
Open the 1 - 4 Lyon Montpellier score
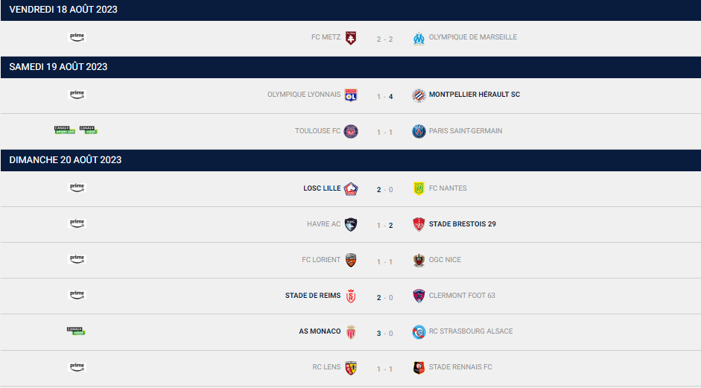tap(384, 97)
